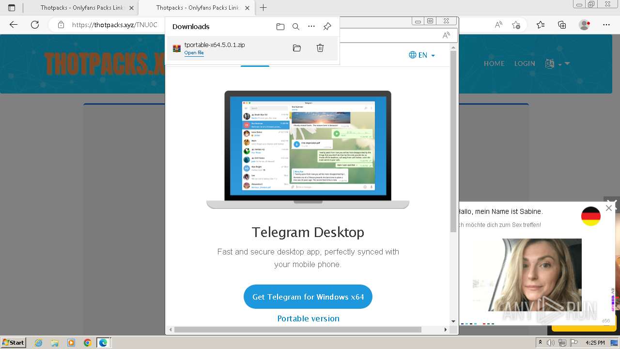Show hidden system tray icons
620x349 pixels.
click(x=541, y=342)
